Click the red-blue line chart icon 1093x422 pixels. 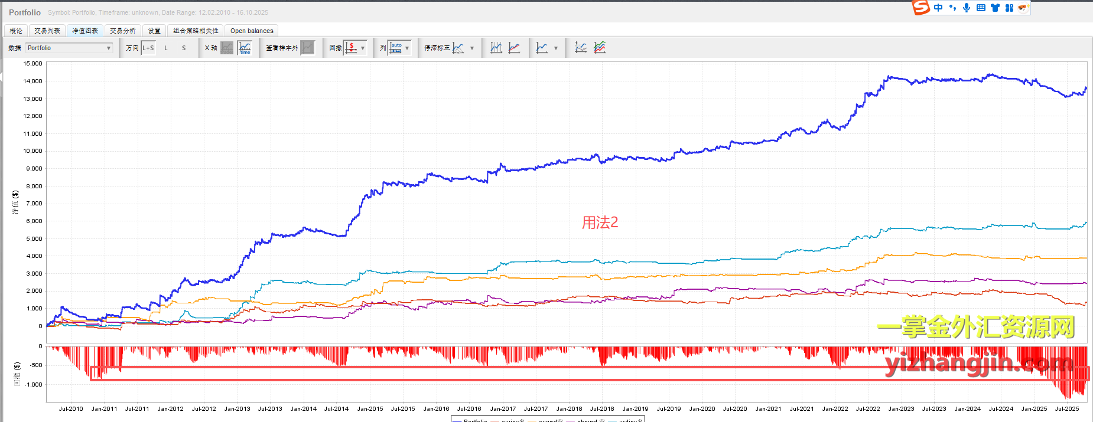click(515, 48)
